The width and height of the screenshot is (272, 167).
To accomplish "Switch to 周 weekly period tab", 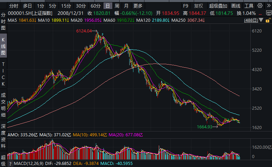I will [x=117, y=6].
